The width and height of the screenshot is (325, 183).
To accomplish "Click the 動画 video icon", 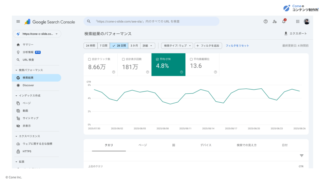I will coord(18,111).
